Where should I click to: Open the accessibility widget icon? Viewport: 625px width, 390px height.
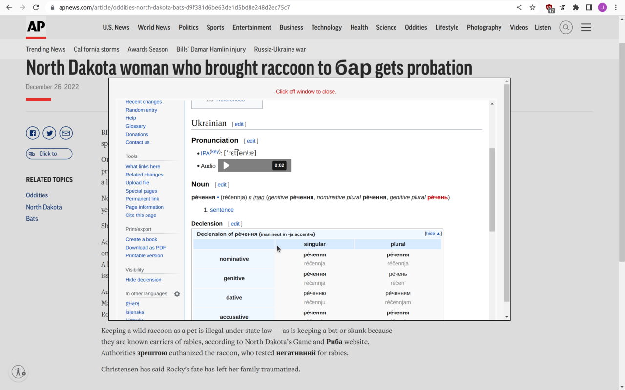coord(19,372)
